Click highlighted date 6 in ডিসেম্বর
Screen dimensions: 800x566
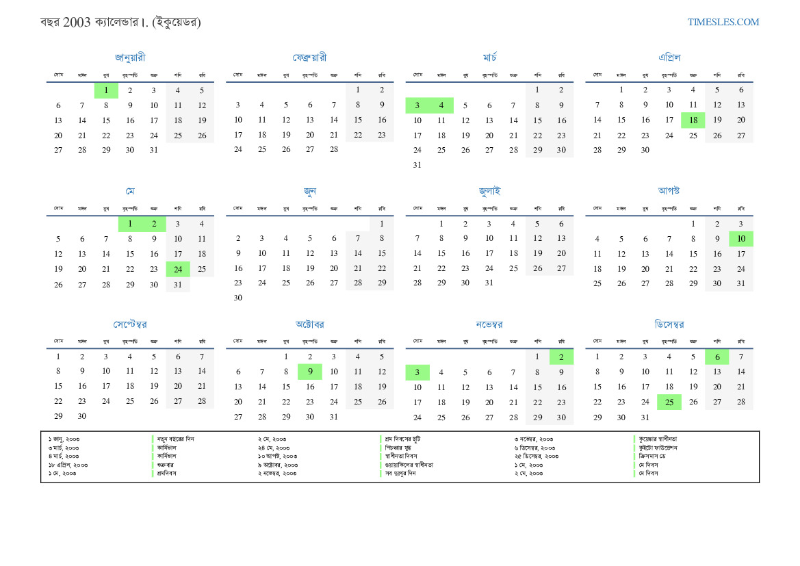(x=717, y=357)
